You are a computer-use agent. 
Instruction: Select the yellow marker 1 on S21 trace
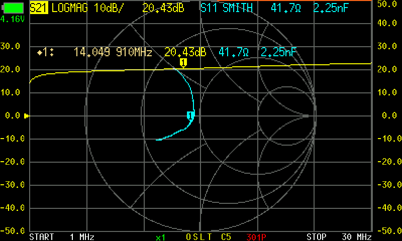[183, 63]
